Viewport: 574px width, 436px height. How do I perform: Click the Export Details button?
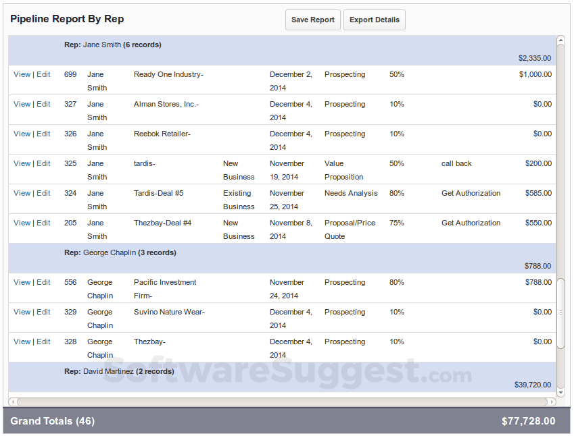pyautogui.click(x=374, y=20)
